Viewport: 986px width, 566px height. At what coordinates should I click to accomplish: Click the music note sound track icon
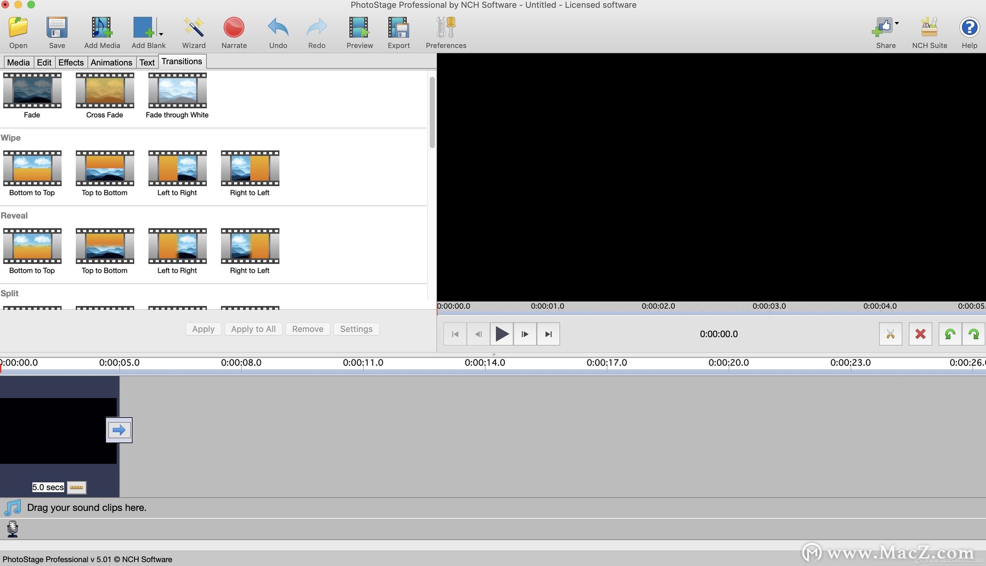coord(12,508)
